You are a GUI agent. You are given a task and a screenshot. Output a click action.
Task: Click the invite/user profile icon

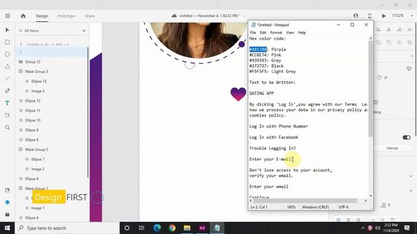pos(356,16)
